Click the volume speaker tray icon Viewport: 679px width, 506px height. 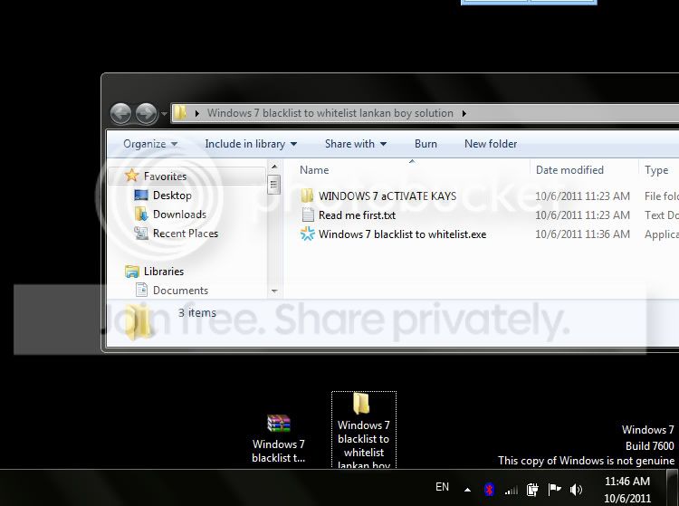click(x=576, y=490)
